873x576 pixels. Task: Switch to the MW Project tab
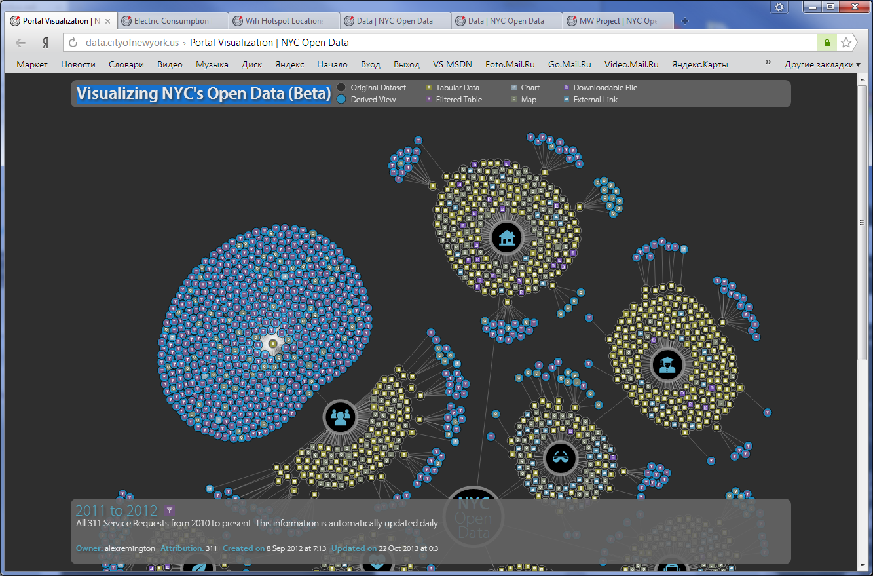pos(618,21)
